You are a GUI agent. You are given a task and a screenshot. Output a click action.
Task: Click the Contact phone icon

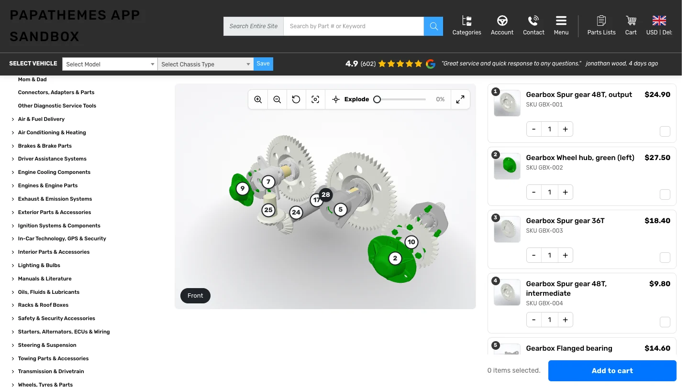click(x=533, y=26)
